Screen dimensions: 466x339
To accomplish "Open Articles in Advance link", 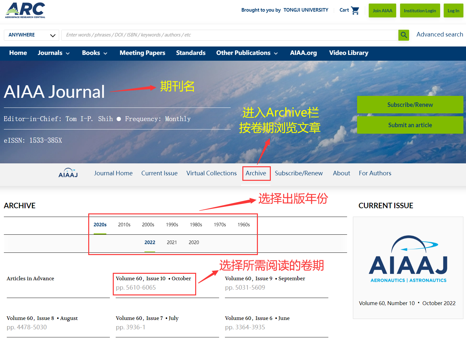I will (x=30, y=279).
